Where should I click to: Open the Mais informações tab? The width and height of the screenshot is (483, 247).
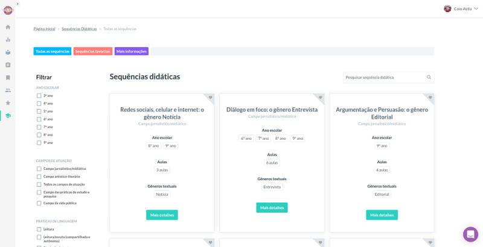click(131, 51)
